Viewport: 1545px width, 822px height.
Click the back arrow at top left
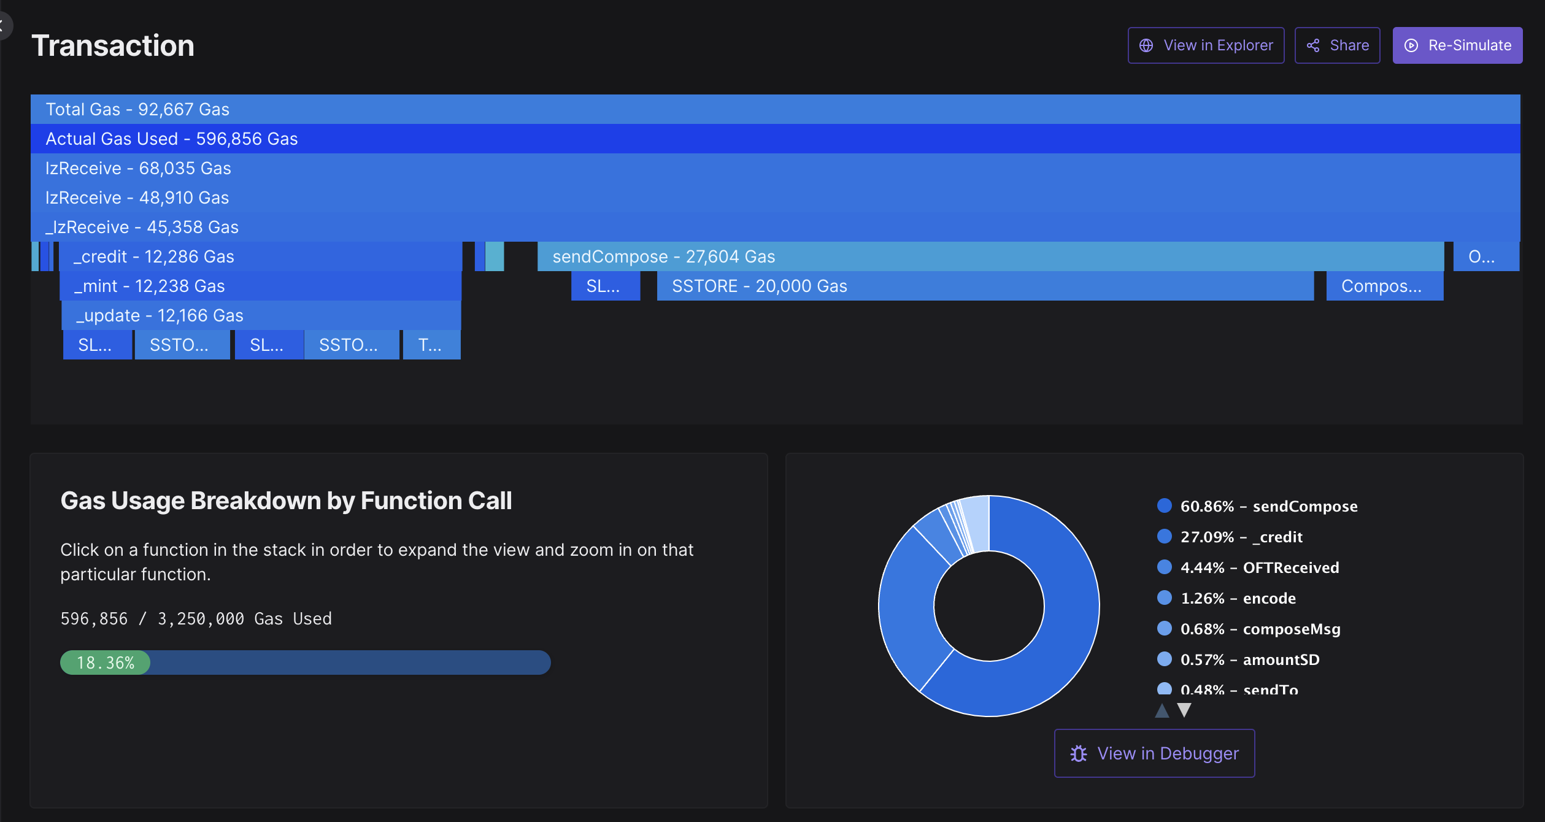click(x=2, y=26)
